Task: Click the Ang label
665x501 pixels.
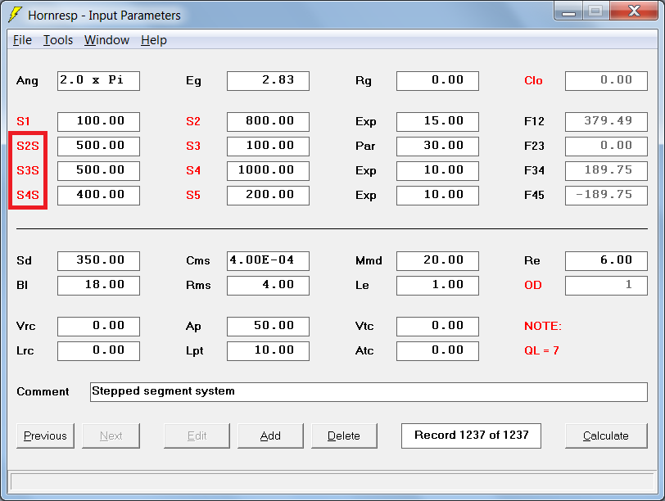Action: coord(27,81)
